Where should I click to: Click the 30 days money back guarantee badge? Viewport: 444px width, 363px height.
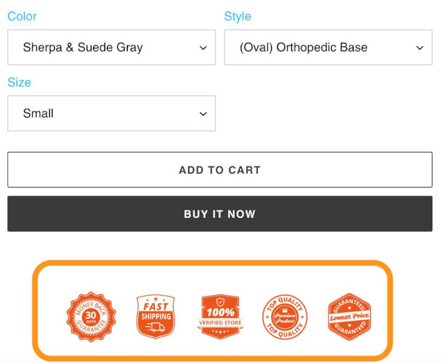tap(91, 316)
